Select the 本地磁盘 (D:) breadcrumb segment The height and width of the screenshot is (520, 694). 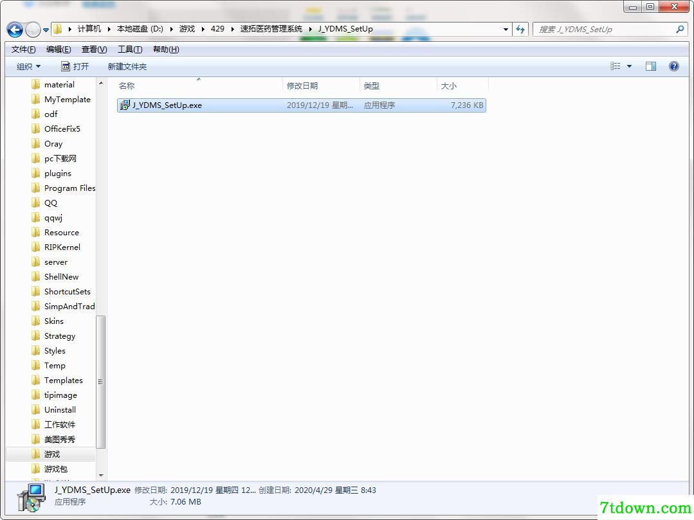(x=140, y=29)
